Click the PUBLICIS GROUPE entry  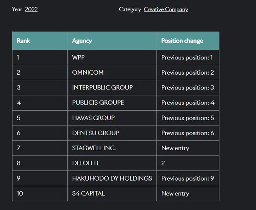click(98, 103)
